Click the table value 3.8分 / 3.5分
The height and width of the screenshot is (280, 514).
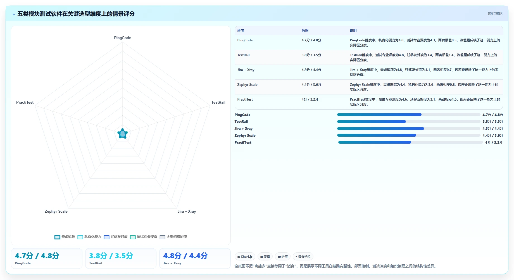point(311,55)
